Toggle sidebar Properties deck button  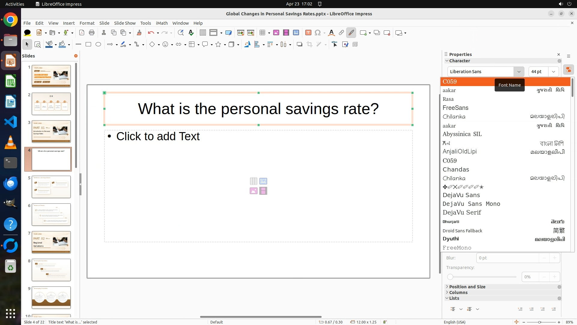(x=568, y=70)
